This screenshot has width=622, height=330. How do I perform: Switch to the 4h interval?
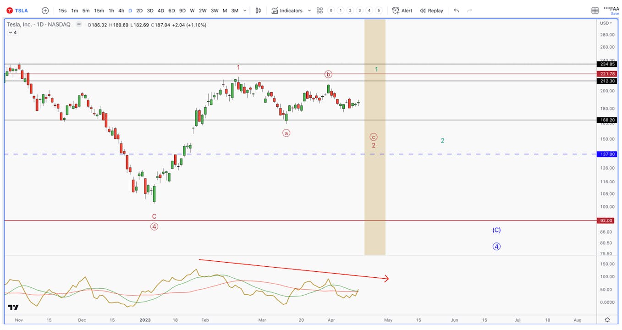point(121,11)
